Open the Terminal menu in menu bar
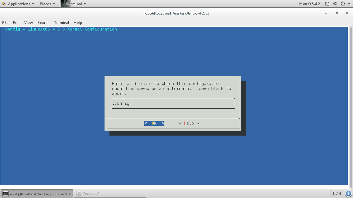Viewport: 353px width, 198px height. 61,23
